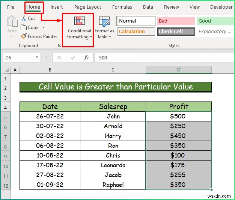Switch to the Home tab
The height and width of the screenshot is (200, 235).
click(x=33, y=7)
